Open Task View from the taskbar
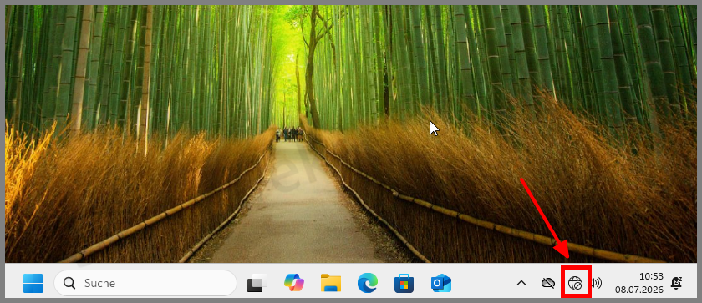 (x=257, y=283)
